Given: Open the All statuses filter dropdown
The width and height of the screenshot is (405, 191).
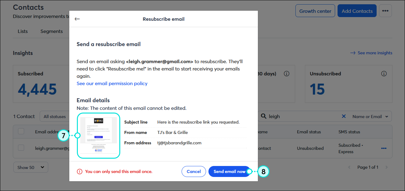Looking at the screenshot, I should point(54,116).
